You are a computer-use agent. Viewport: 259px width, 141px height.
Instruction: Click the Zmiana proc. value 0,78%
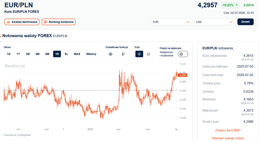click(x=249, y=83)
